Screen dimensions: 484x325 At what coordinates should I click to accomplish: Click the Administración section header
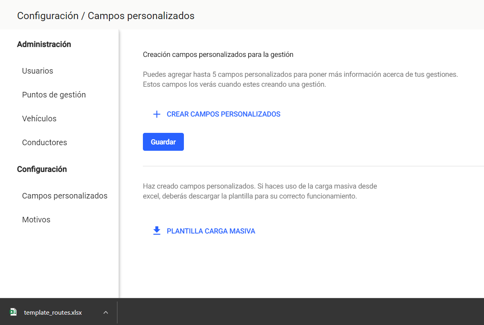(44, 44)
